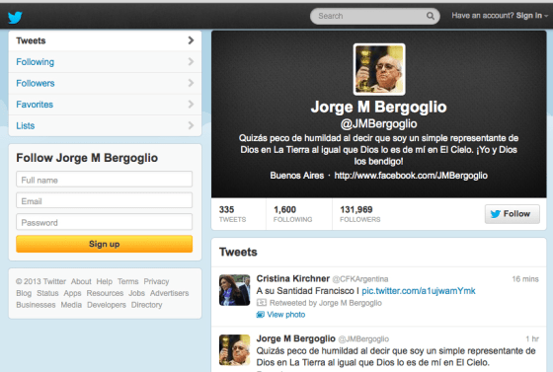The height and width of the screenshot is (372, 553).
Task: Click the search magnifier icon
Action: click(x=430, y=16)
